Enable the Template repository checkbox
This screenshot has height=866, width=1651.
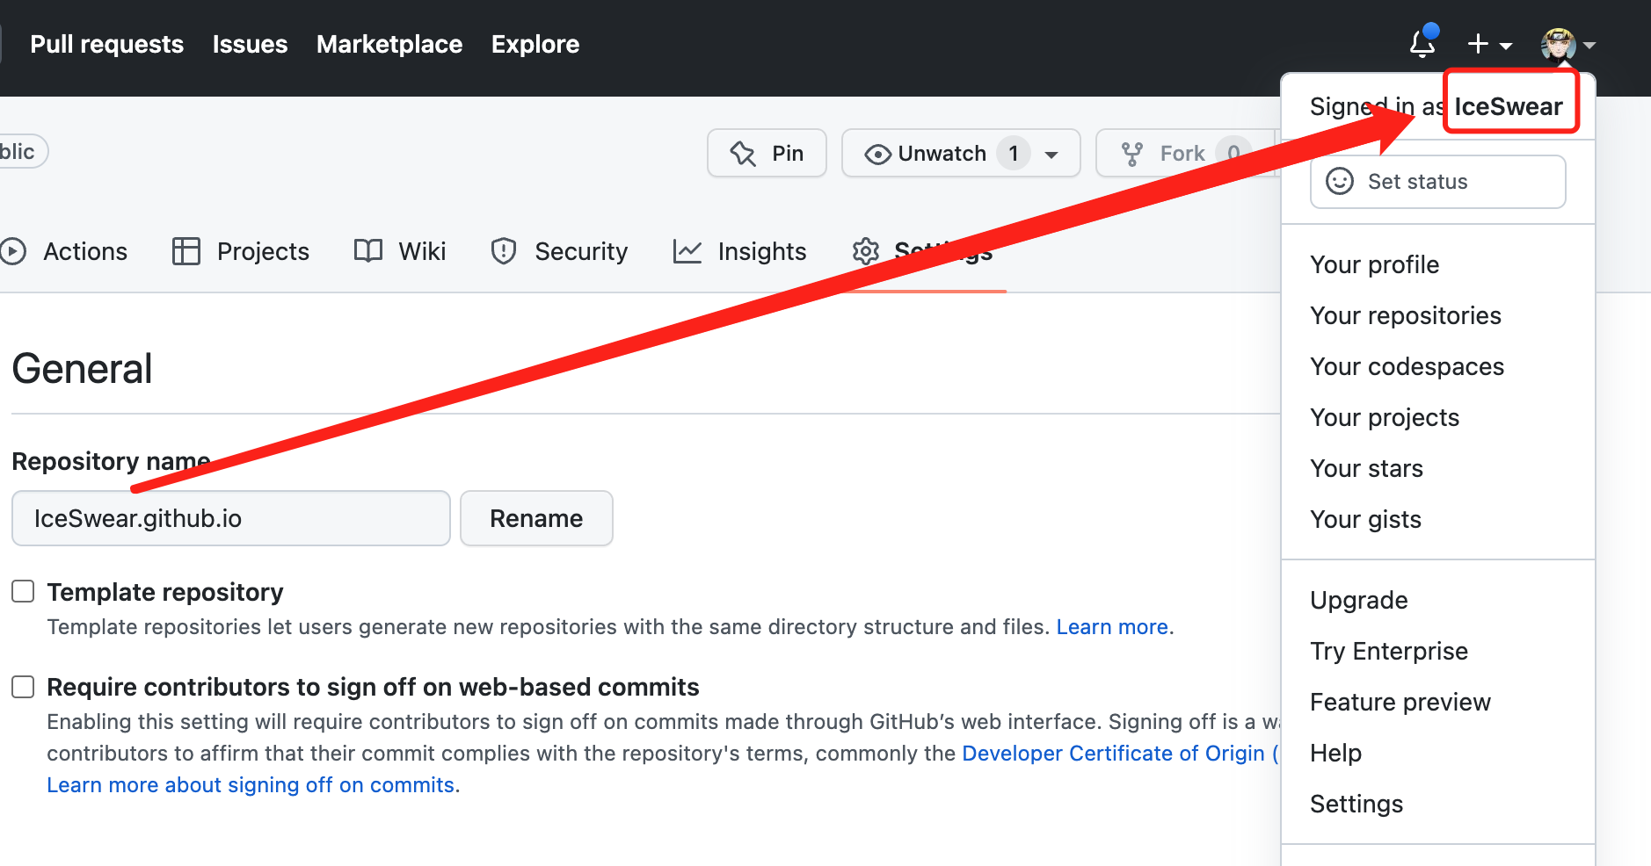click(23, 591)
